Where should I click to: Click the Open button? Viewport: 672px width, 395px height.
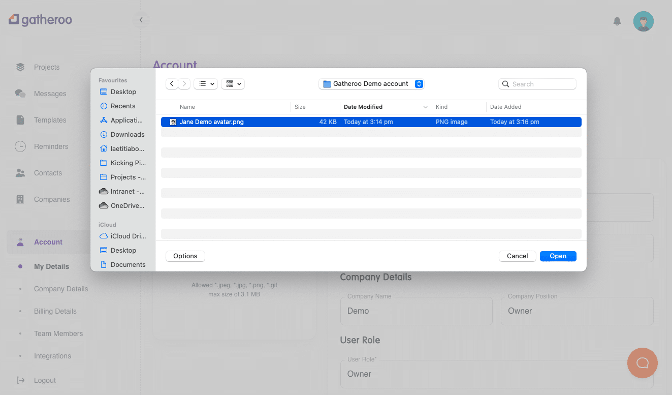pyautogui.click(x=558, y=256)
